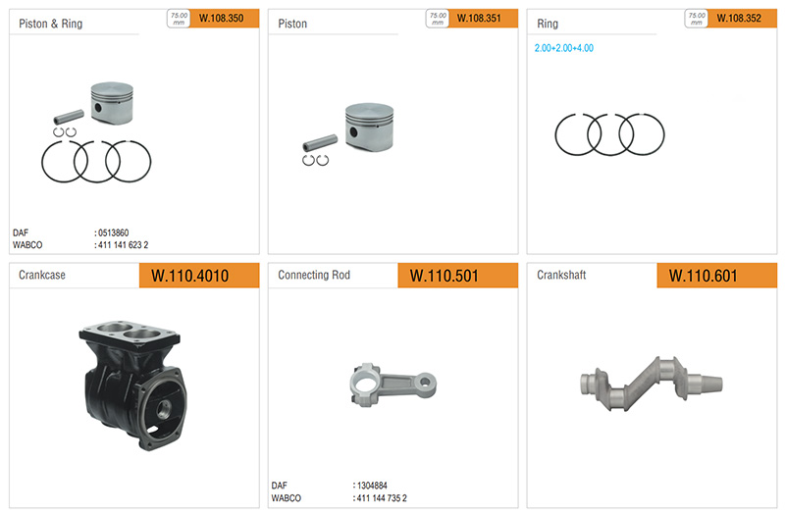Click the three rings product image

coord(609,134)
